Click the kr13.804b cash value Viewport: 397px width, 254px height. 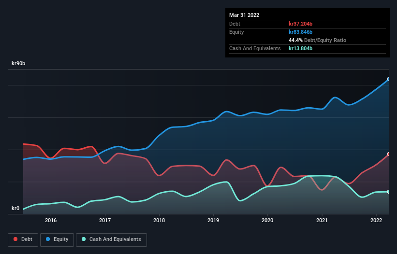coord(301,48)
